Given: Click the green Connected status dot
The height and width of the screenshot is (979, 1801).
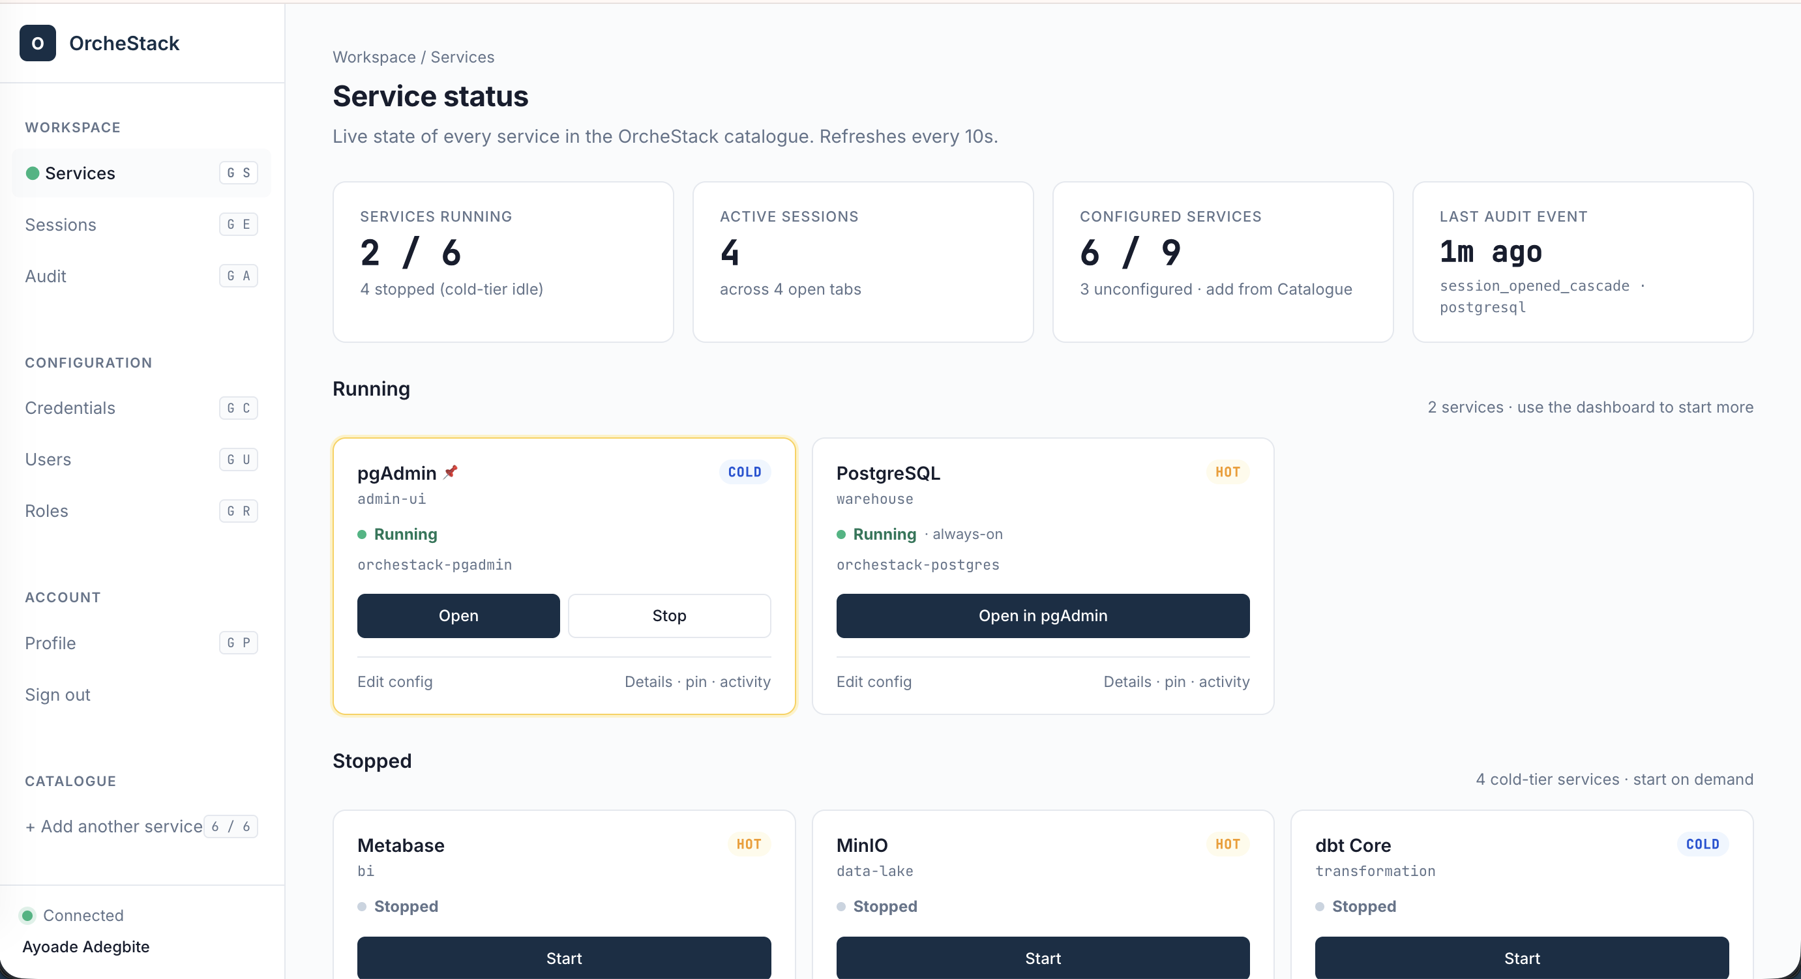Looking at the screenshot, I should point(27,915).
